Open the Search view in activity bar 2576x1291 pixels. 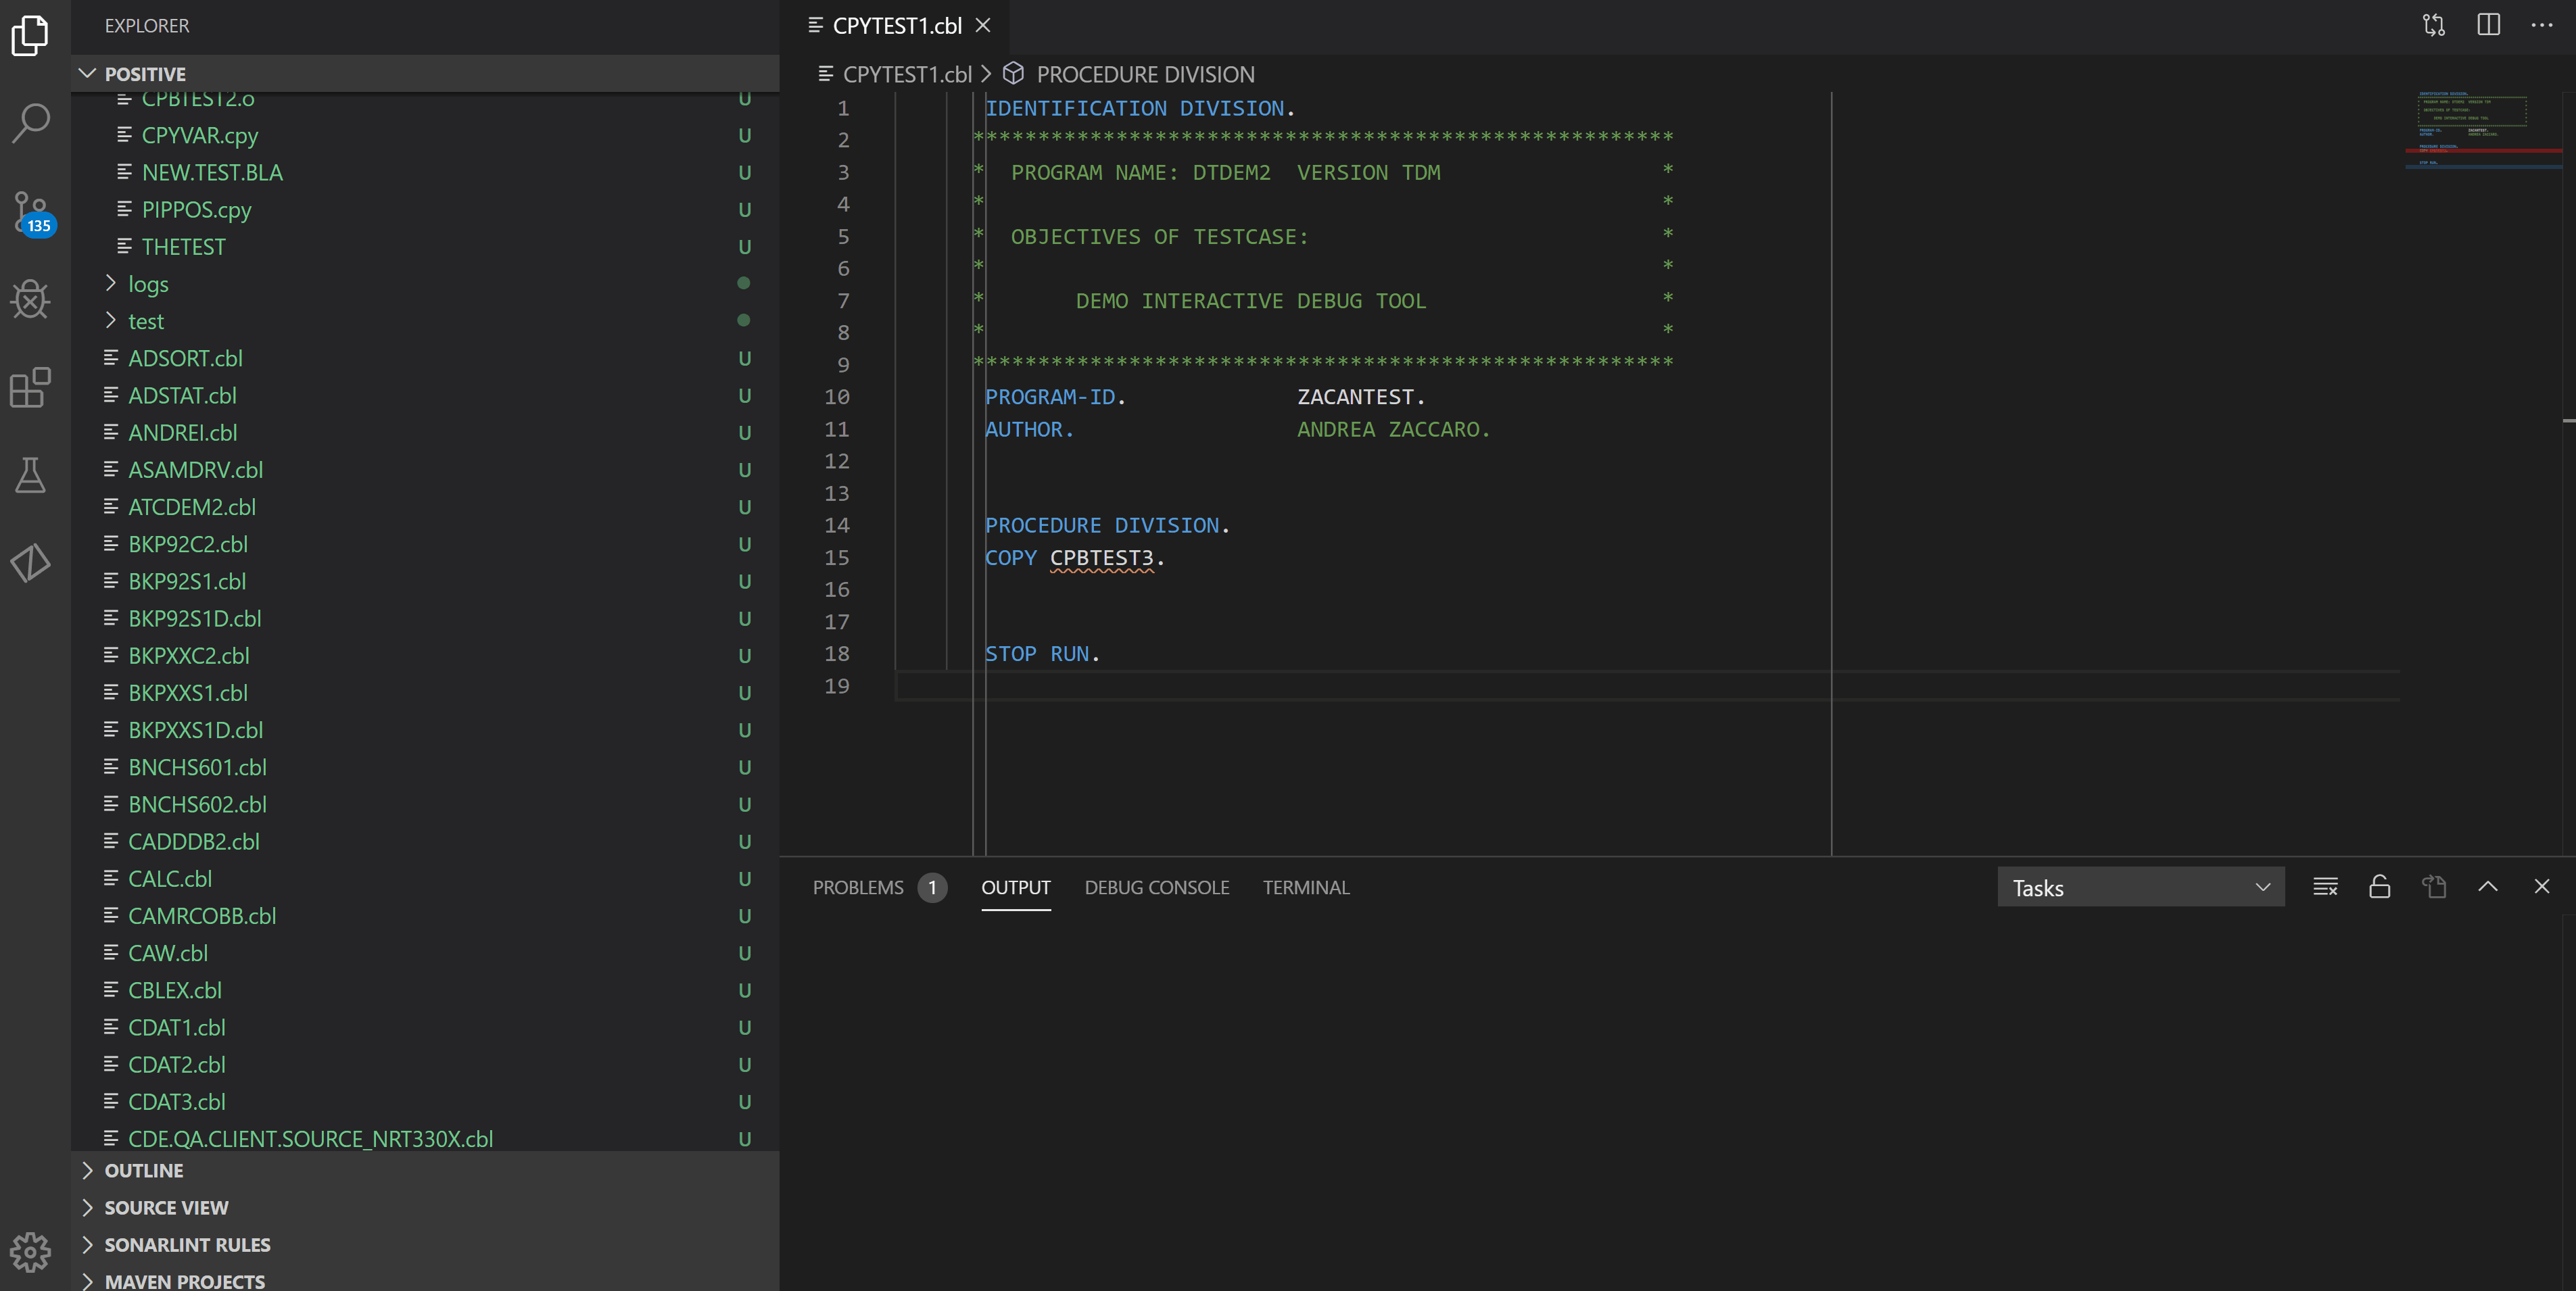[x=30, y=123]
